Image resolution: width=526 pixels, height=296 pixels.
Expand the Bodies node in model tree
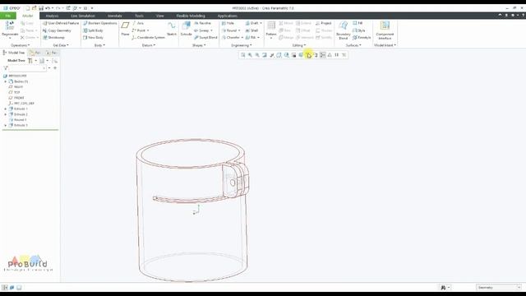tap(6, 81)
